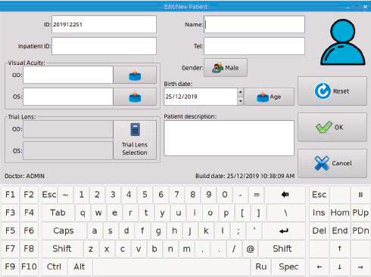Click the Birth date field
This screenshot has width=371, height=277.
coord(201,97)
